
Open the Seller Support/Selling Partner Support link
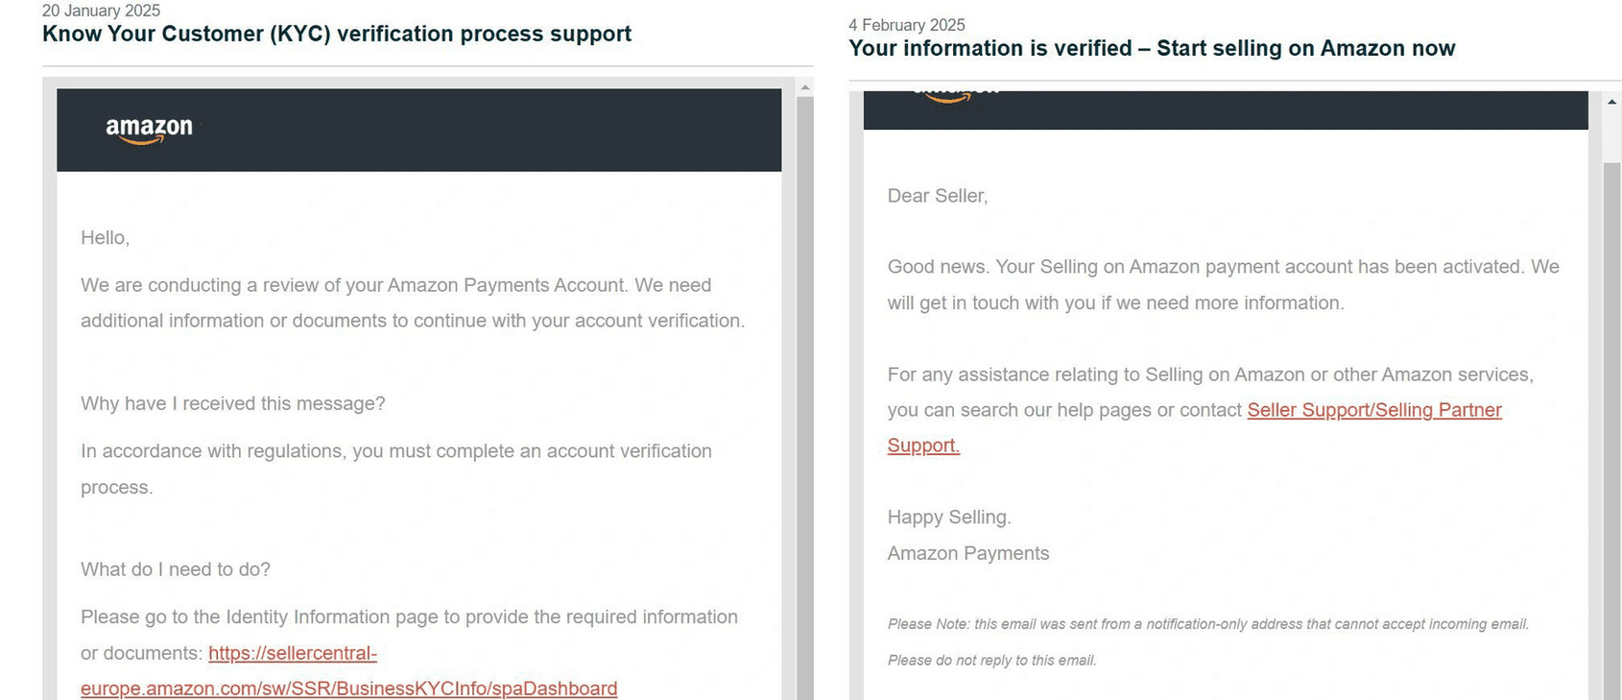pos(1374,410)
